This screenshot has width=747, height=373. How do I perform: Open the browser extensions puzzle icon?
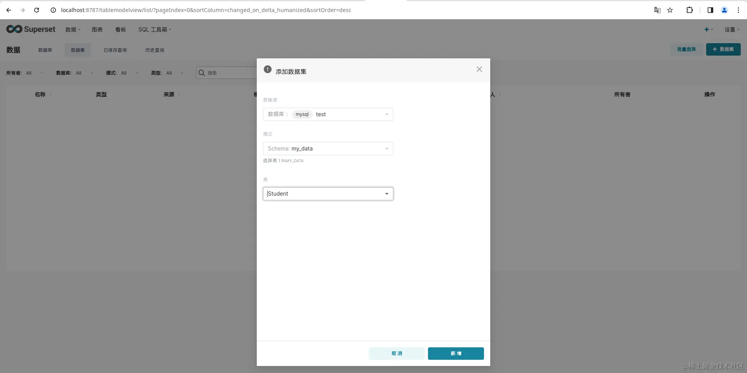coord(689,10)
